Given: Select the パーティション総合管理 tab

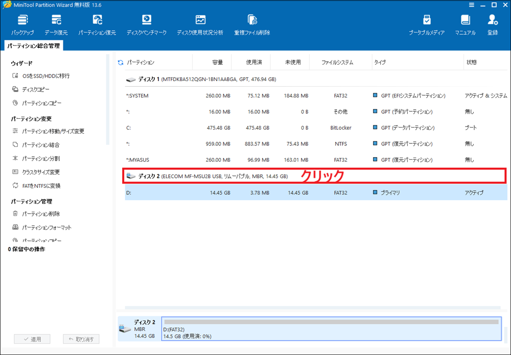Looking at the screenshot, I should pyautogui.click(x=34, y=46).
